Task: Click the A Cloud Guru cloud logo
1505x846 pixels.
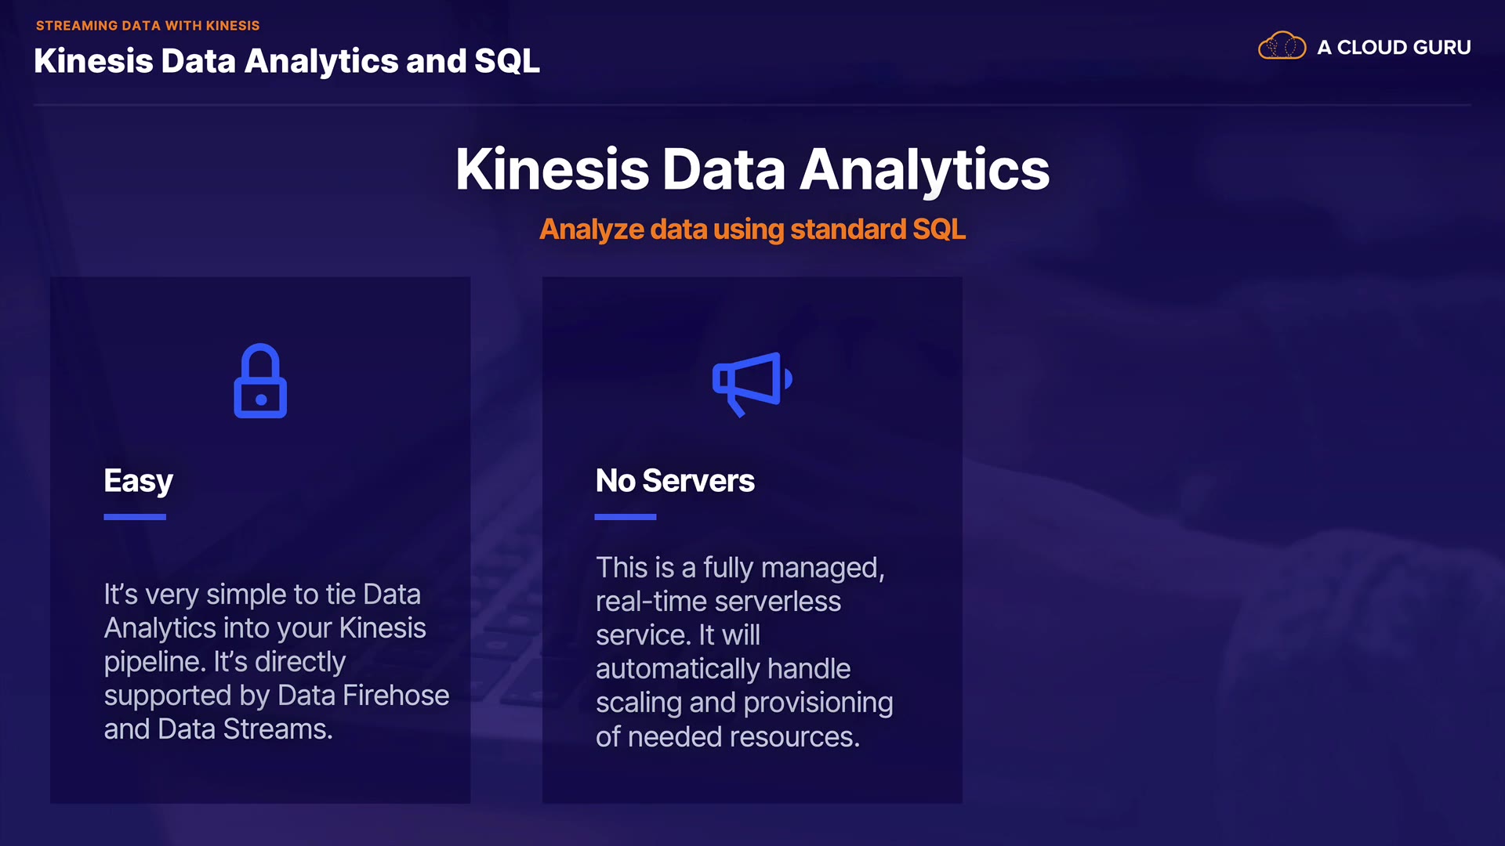Action: [1282, 46]
